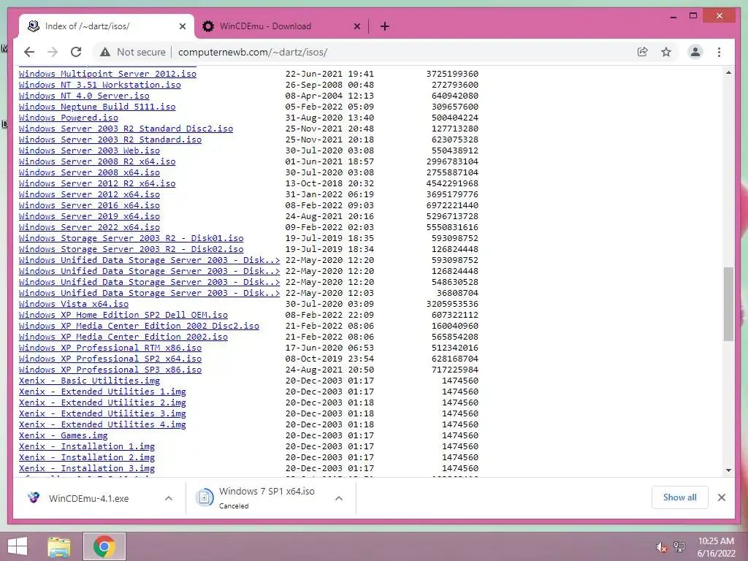Close the Index of /~dartz/isos/ tab

182,26
